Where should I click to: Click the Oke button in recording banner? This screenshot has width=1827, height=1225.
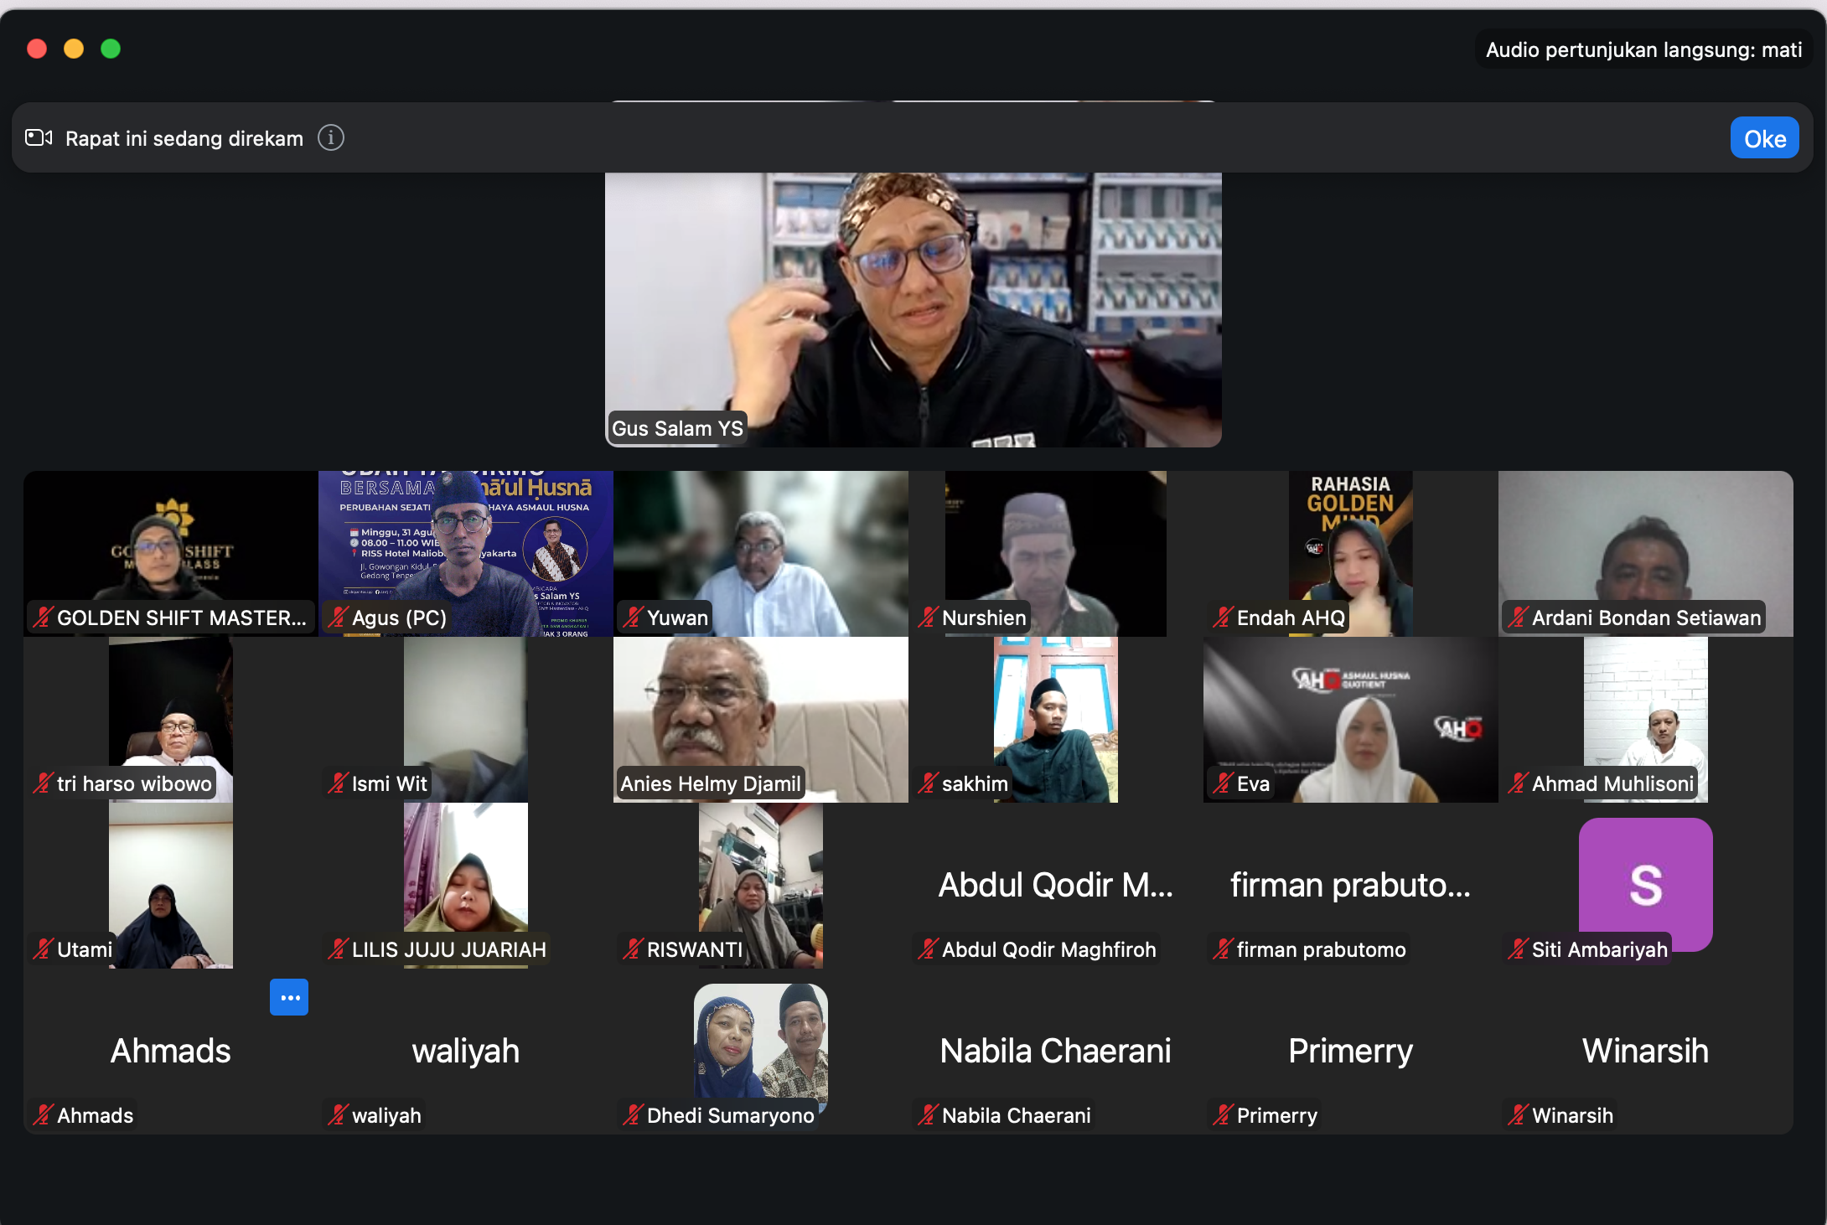pyautogui.click(x=1764, y=138)
